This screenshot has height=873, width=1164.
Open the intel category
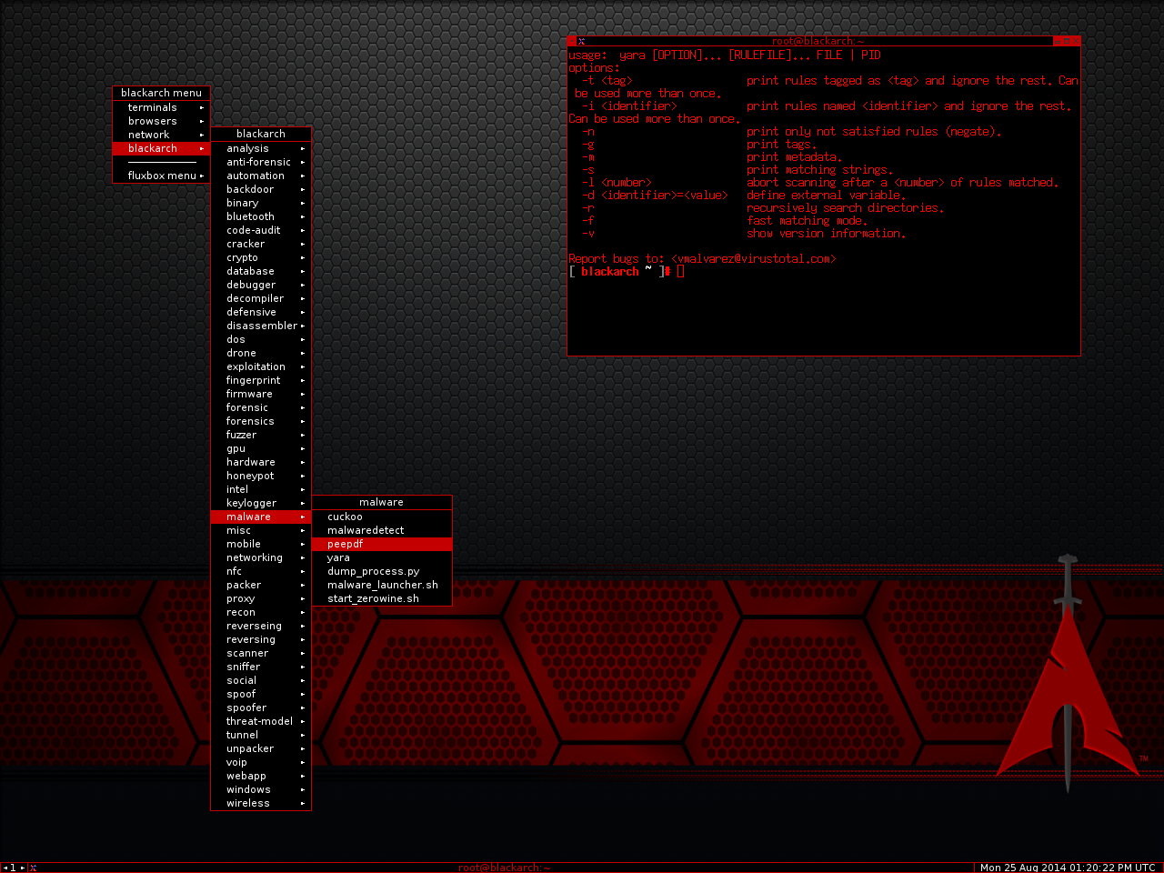[261, 489]
